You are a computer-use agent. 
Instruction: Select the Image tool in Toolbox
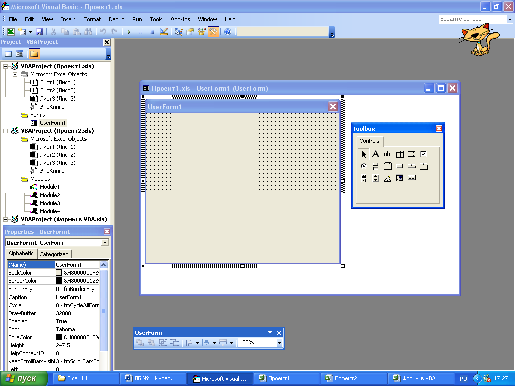(x=387, y=178)
